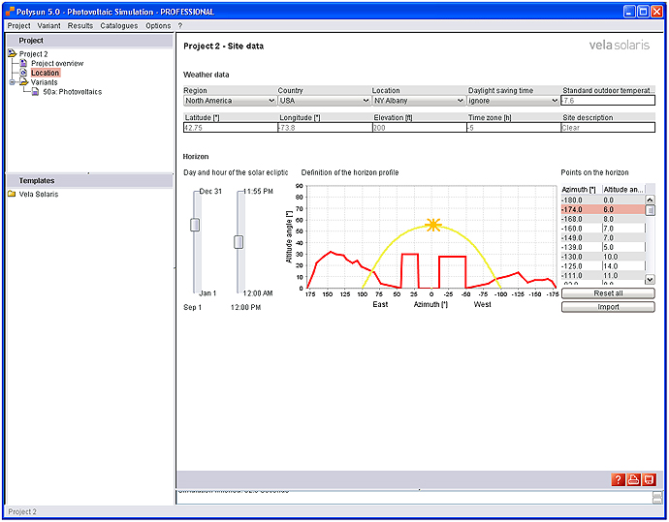
Task: Open the Catalogues menu
Action: point(118,26)
